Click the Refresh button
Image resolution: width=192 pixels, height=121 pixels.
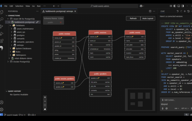click(133, 18)
